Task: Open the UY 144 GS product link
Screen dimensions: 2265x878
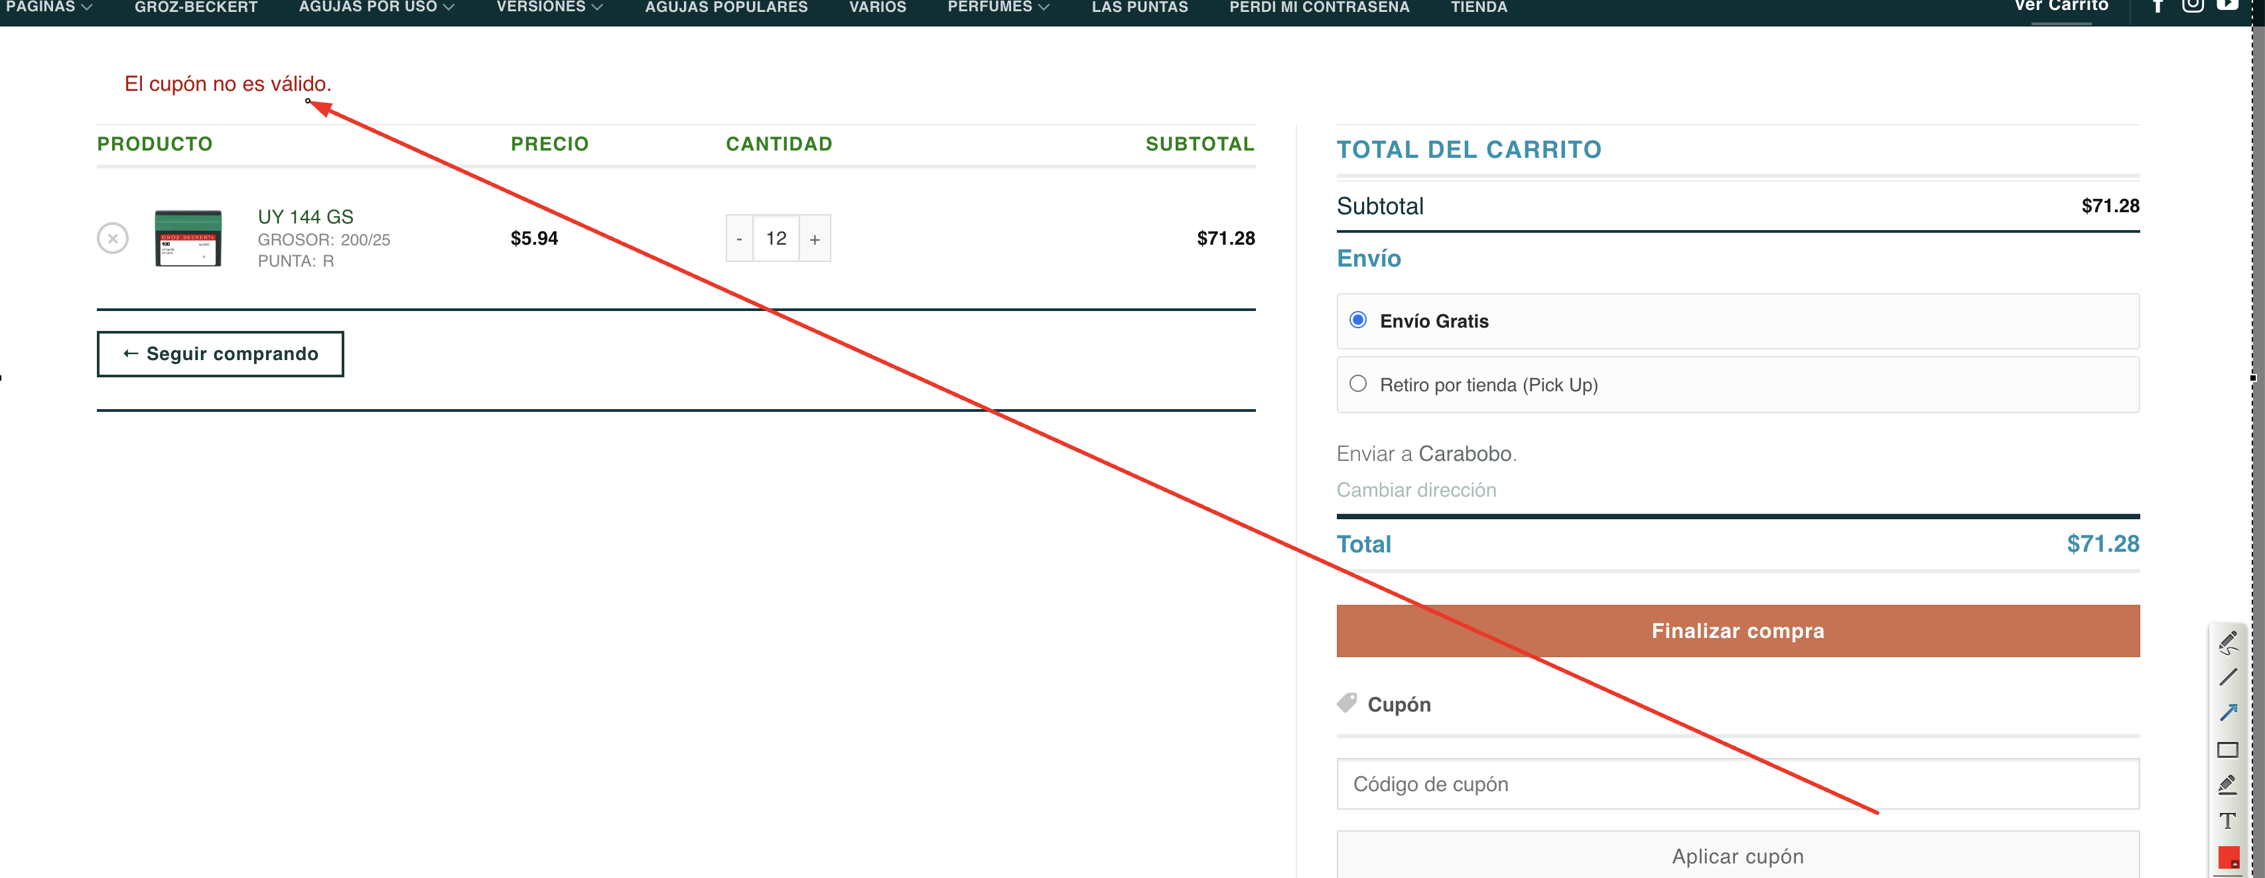Action: (305, 216)
